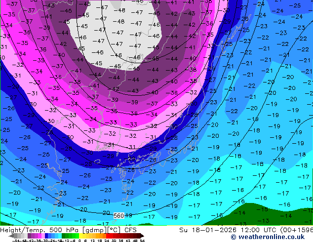The width and height of the screenshot is (313, 242).
Task: Pick the cyan swatch in the temperature legend
Action: tap(60, 236)
